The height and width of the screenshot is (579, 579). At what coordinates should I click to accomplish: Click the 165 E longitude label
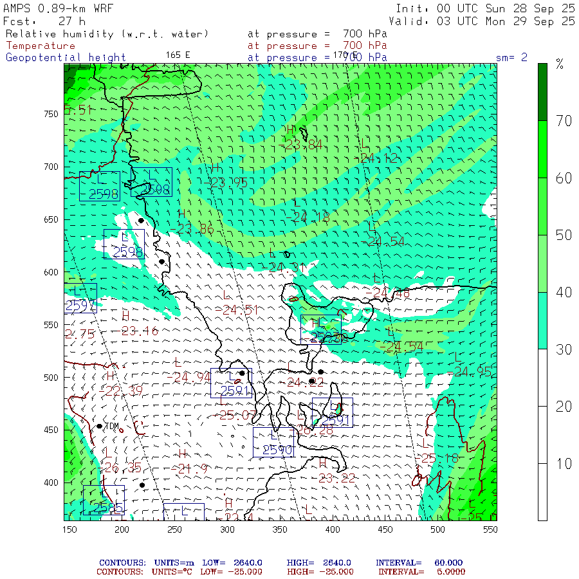[x=178, y=55]
